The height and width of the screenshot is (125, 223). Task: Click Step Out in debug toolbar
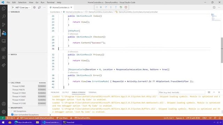[116, 7]
